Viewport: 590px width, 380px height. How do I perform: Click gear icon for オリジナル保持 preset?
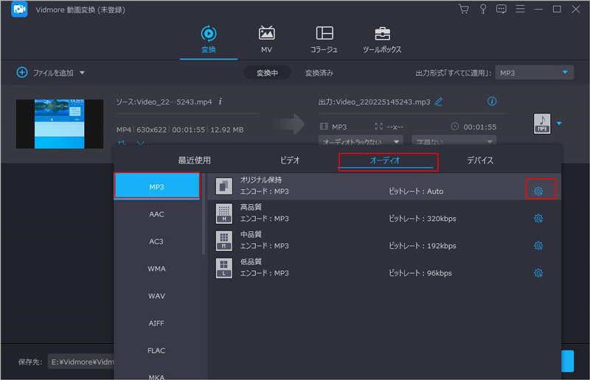point(538,191)
